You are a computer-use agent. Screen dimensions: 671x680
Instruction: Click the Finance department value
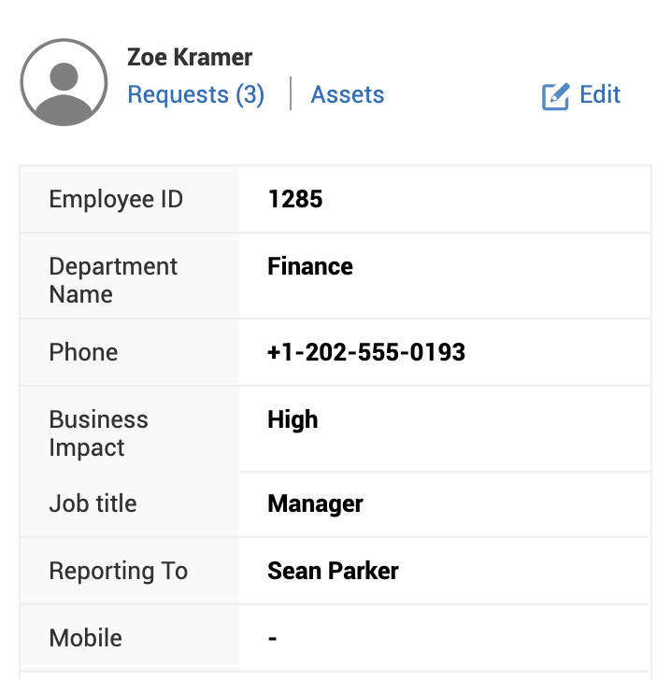[x=310, y=266]
